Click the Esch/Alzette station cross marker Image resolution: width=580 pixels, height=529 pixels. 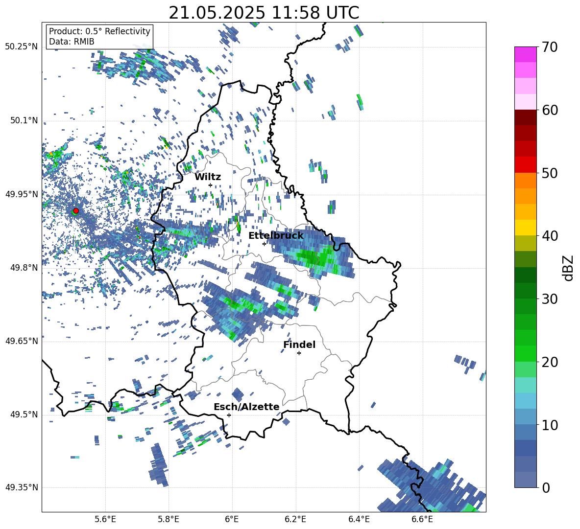click(x=229, y=415)
